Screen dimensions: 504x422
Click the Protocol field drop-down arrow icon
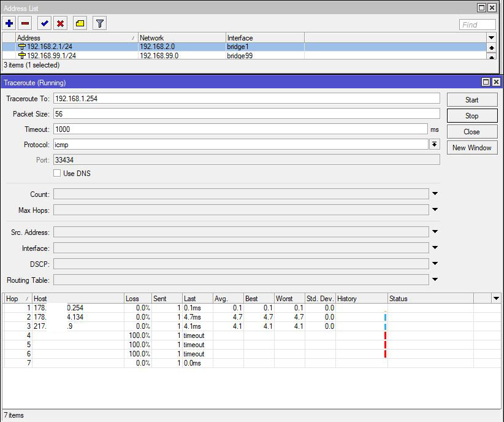pyautogui.click(x=434, y=144)
